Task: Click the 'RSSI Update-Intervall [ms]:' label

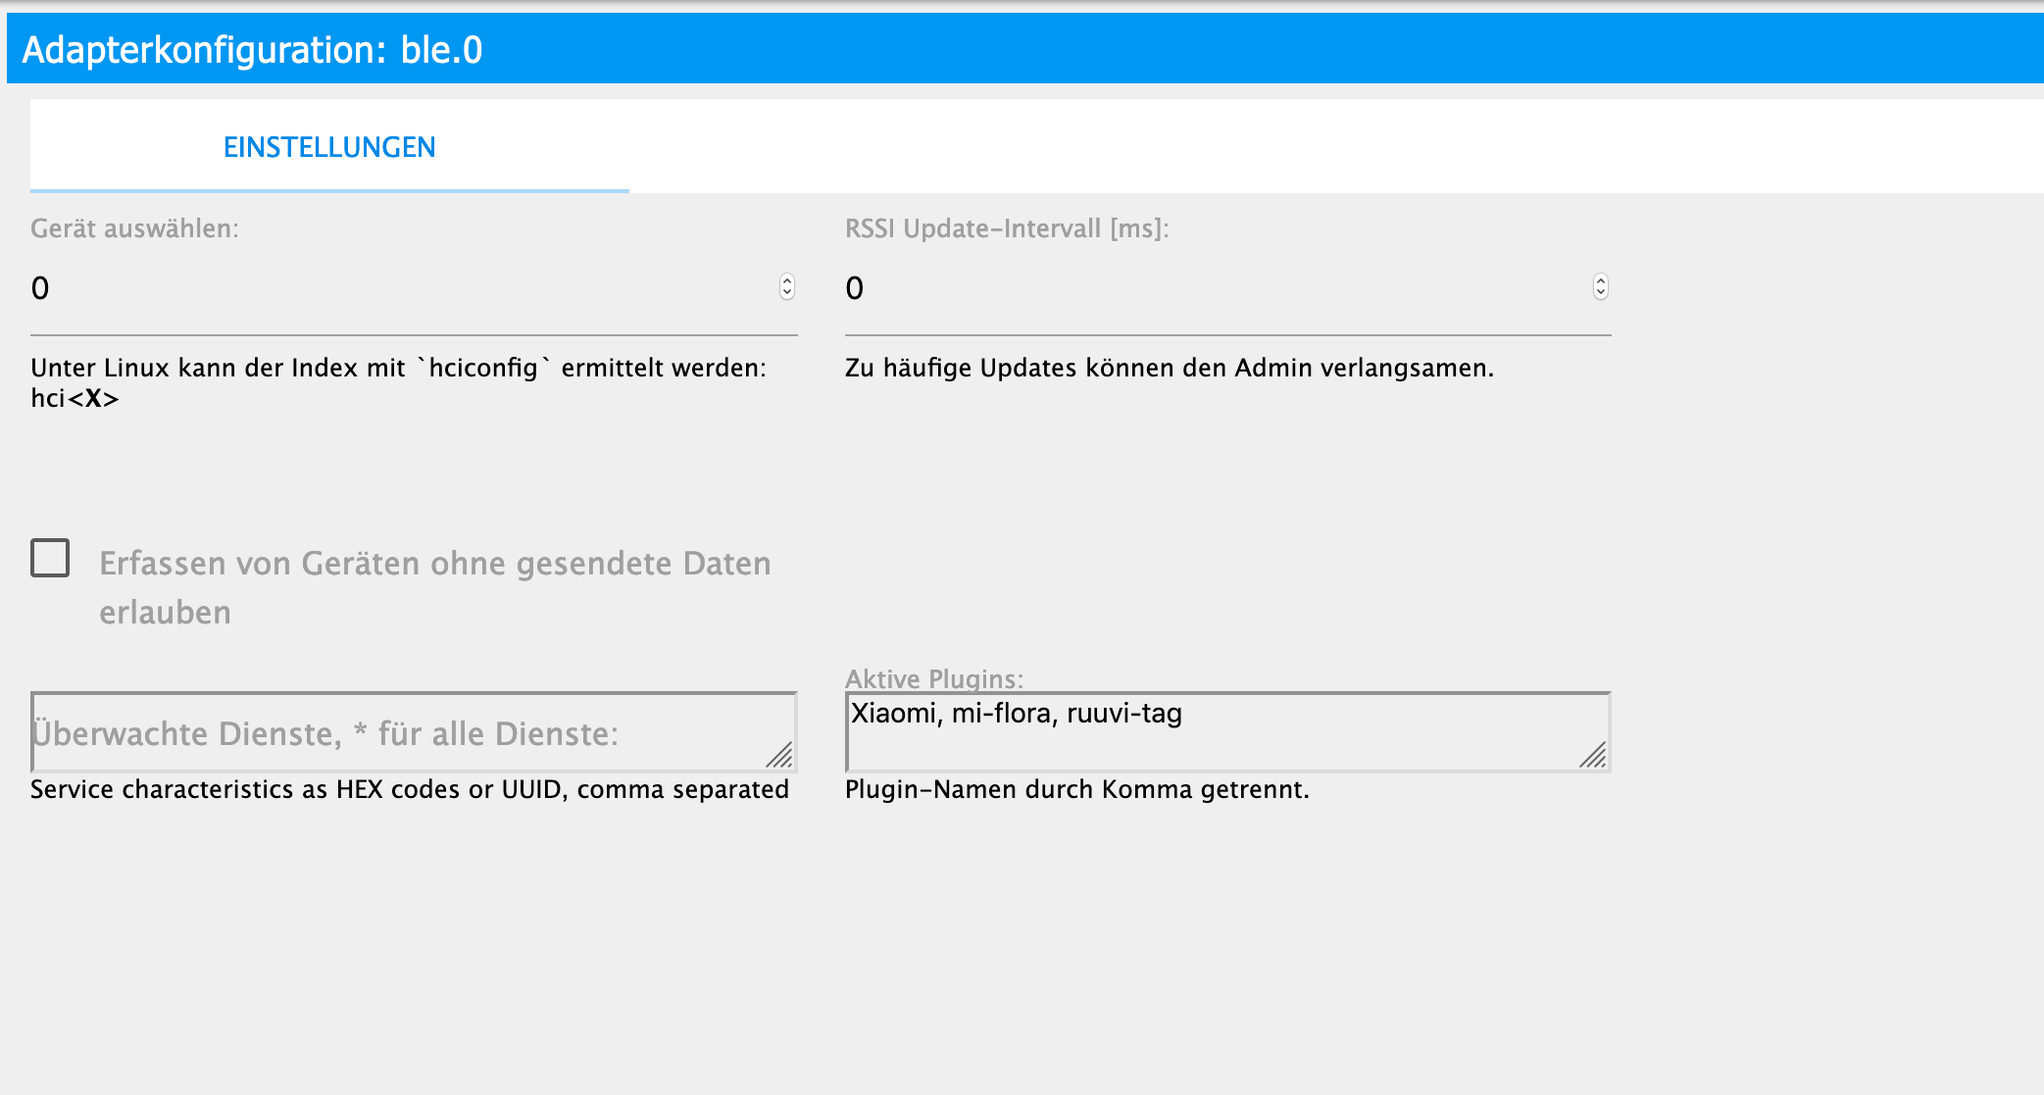Action: 1007,228
